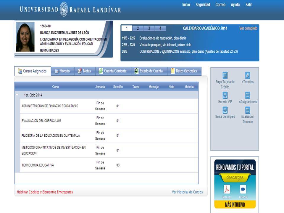
Task: Click the MÁS INTUITIVO banner strip
Action: [x=235, y=205]
